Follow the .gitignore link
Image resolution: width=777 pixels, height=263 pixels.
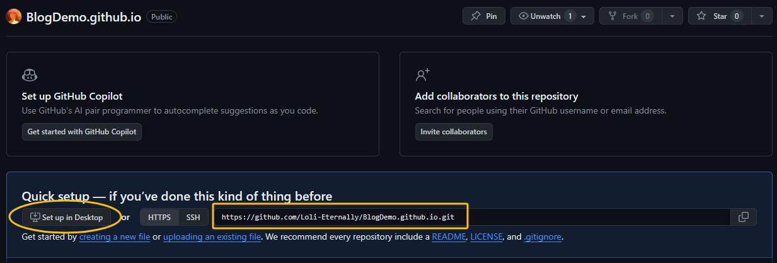point(542,238)
